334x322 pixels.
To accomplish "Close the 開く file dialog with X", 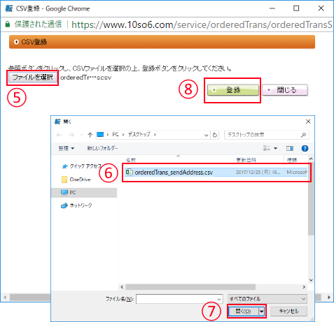I will pos(308,122).
